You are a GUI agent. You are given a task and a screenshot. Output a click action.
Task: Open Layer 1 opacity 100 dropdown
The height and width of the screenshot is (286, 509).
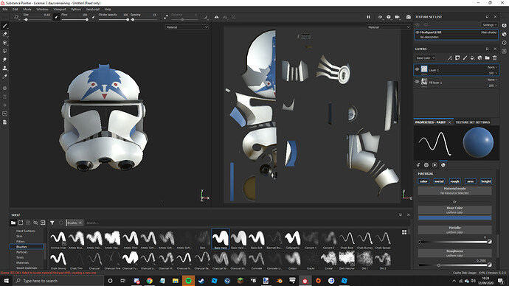493,73
